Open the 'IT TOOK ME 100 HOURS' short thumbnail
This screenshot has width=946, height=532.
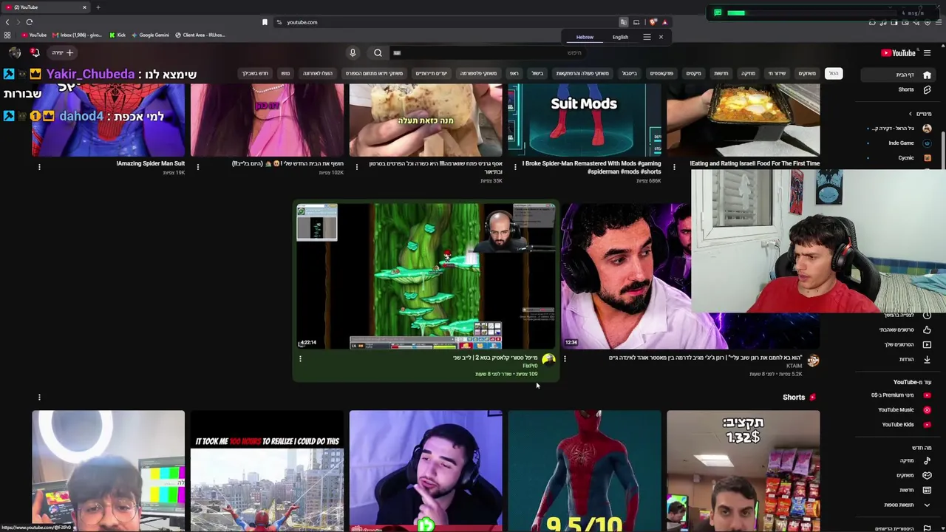[x=267, y=471]
